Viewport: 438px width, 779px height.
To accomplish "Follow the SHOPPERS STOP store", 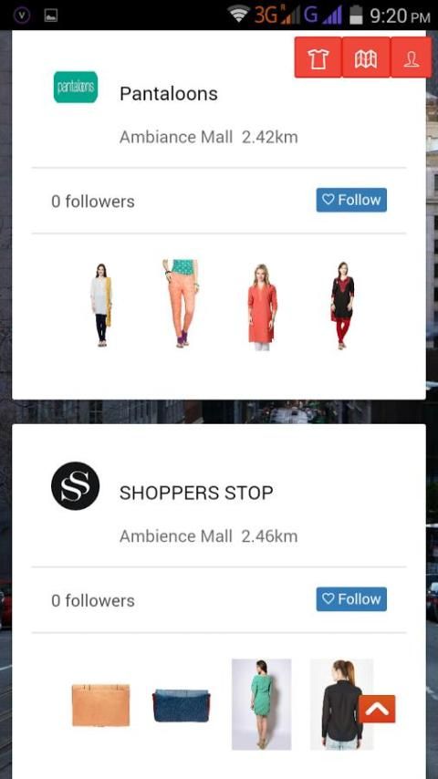I will (351, 598).
